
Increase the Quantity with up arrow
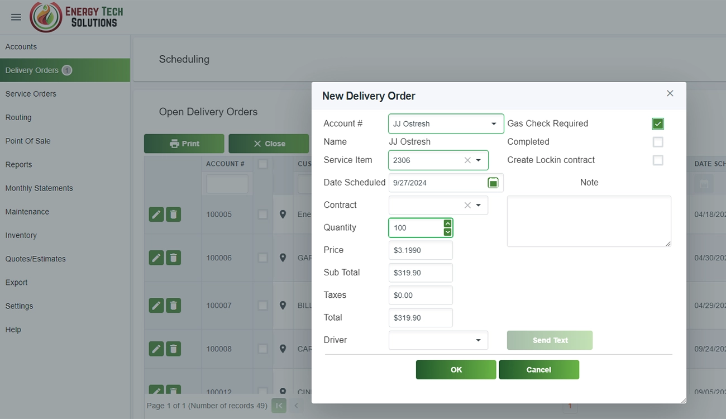click(447, 223)
